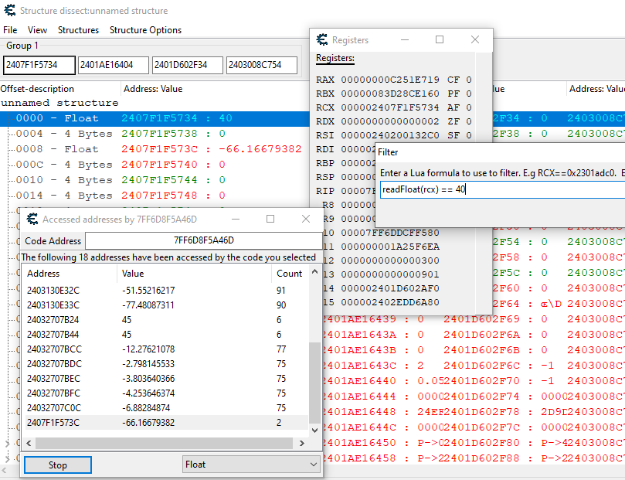The image size is (625, 480).
Task: Open the Structures menu
Action: pyautogui.click(x=78, y=30)
